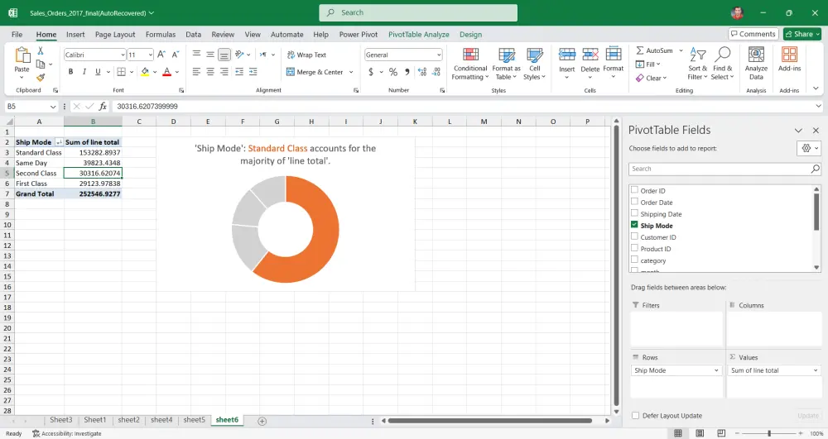Screen dimensions: 828x439
Task: Open the Sum of line total Values dropdown
Action: [816, 370]
